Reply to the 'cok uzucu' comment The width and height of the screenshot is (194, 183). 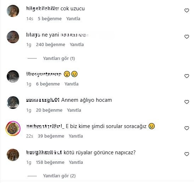(x=73, y=19)
